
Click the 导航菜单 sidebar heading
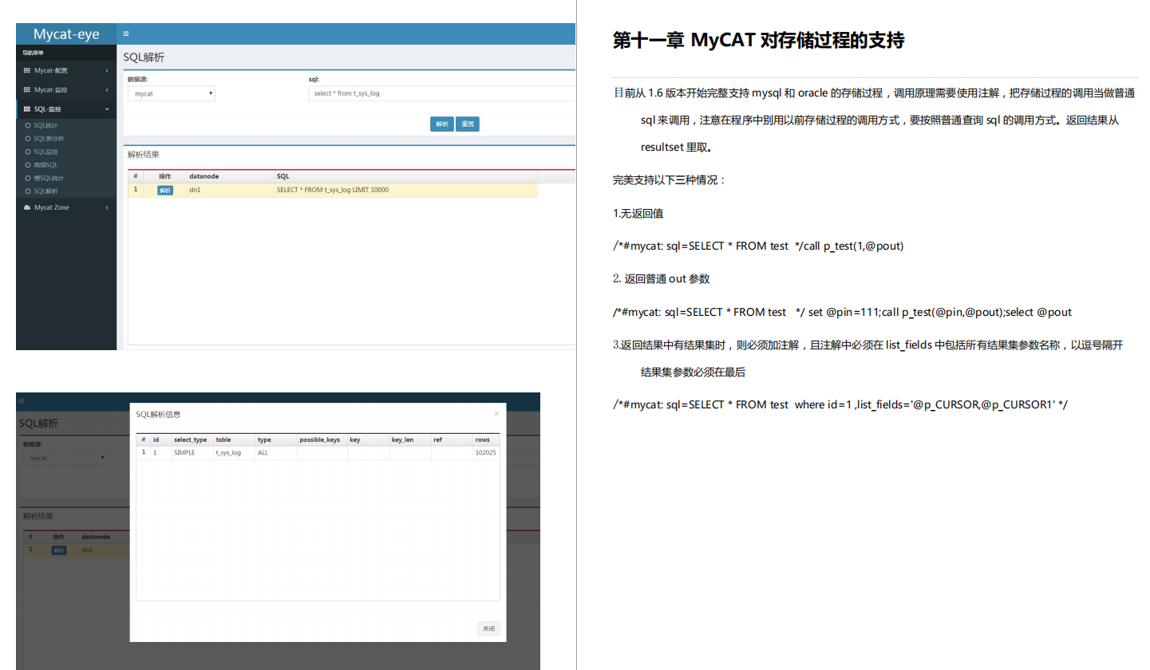point(33,53)
